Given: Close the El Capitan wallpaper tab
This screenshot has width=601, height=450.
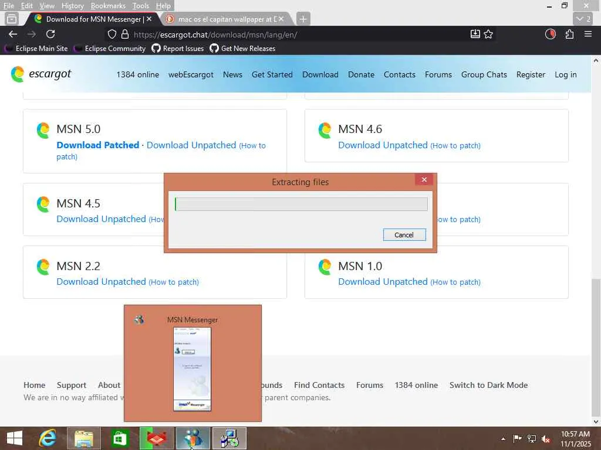Looking at the screenshot, I should [281, 19].
